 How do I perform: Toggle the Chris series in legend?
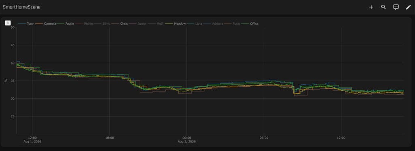tap(120, 23)
